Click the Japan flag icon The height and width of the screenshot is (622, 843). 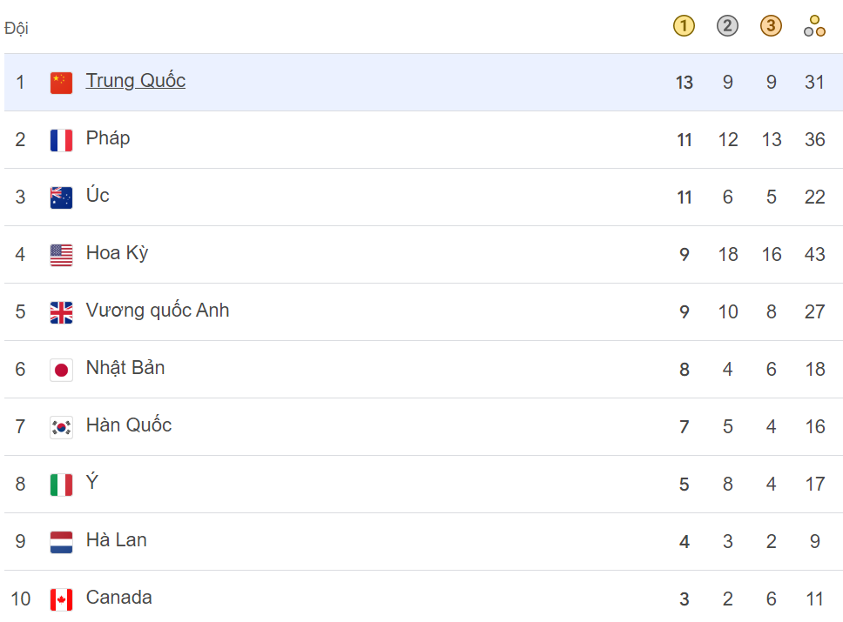(60, 368)
